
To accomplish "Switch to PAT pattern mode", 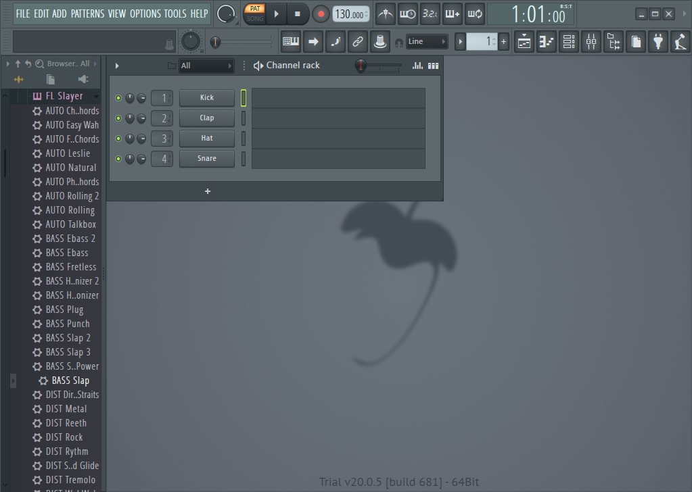I will pos(255,9).
